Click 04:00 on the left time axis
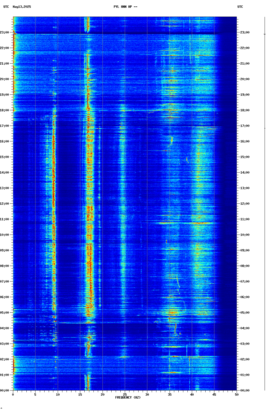The width and height of the screenshot is (276, 411). 4,328
